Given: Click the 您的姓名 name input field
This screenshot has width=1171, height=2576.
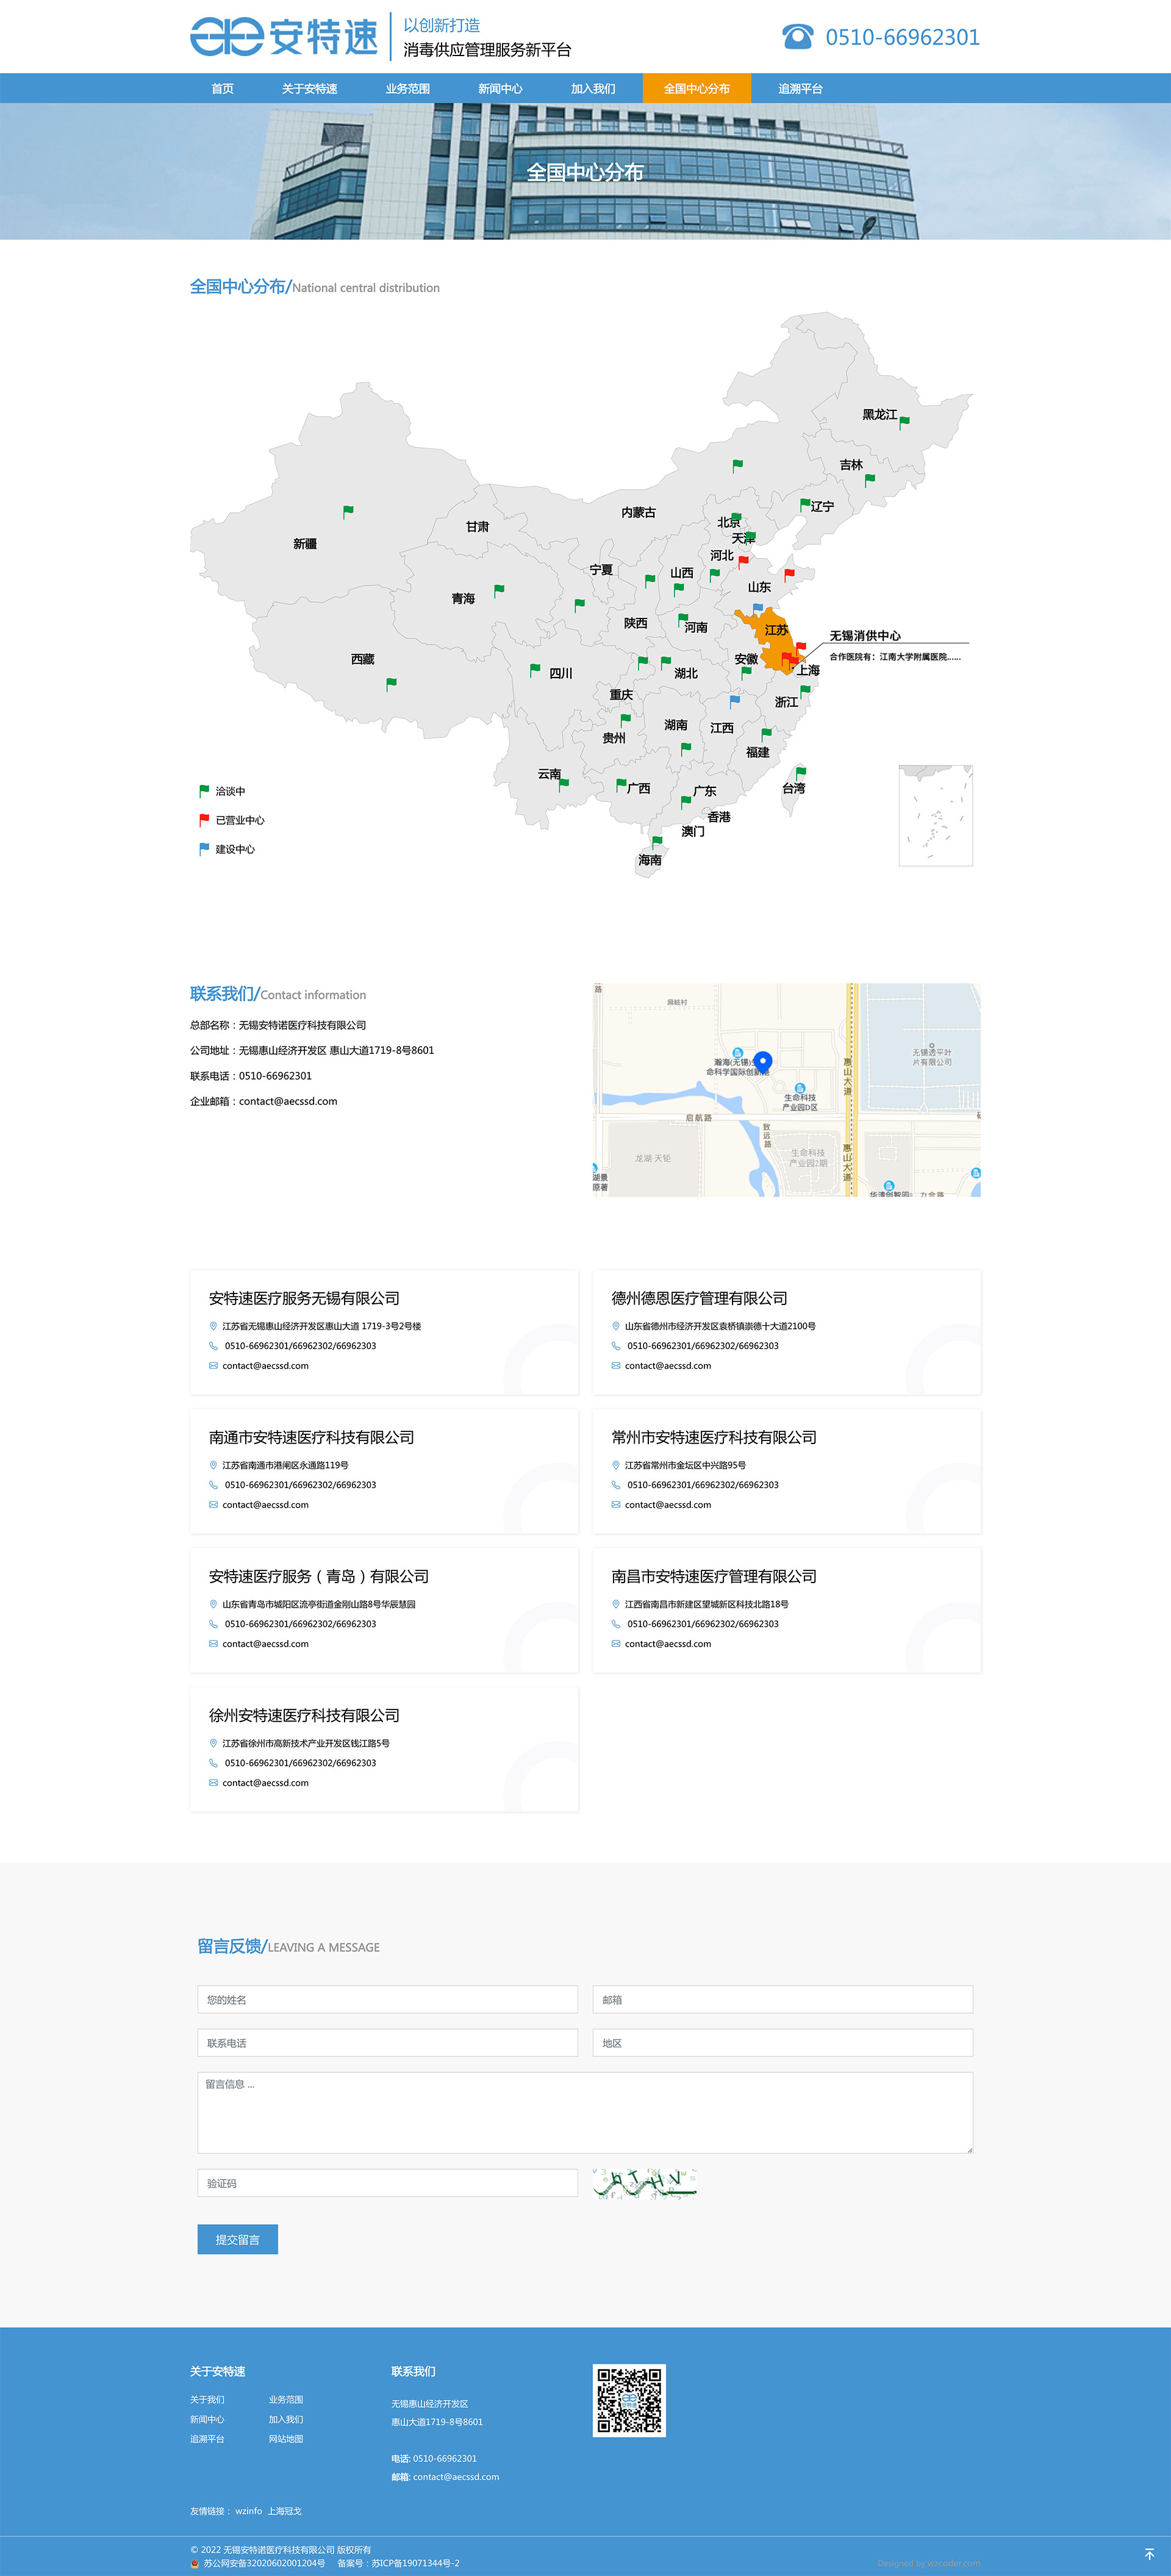Looking at the screenshot, I should [x=387, y=1999].
